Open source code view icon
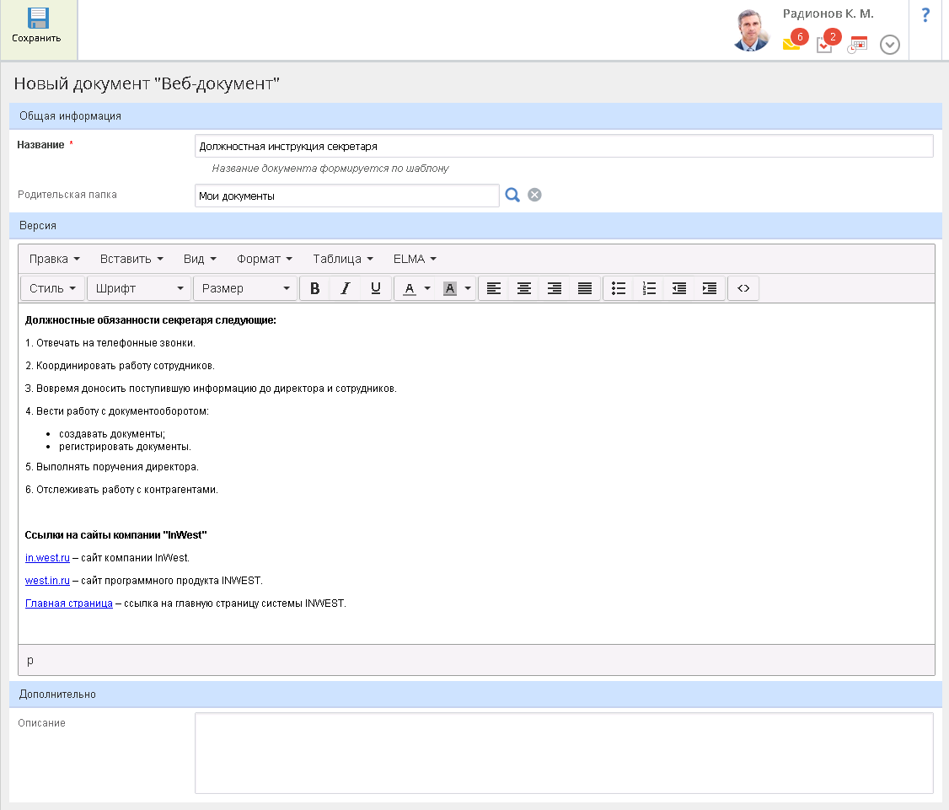Viewport: 949px width, 810px height. coord(743,288)
